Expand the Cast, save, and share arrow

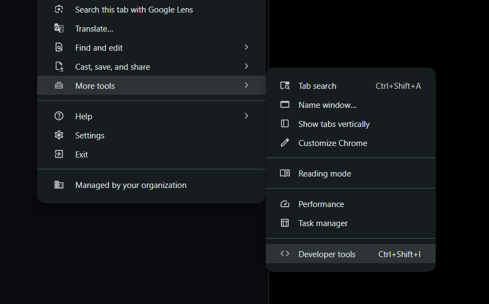pos(246,66)
